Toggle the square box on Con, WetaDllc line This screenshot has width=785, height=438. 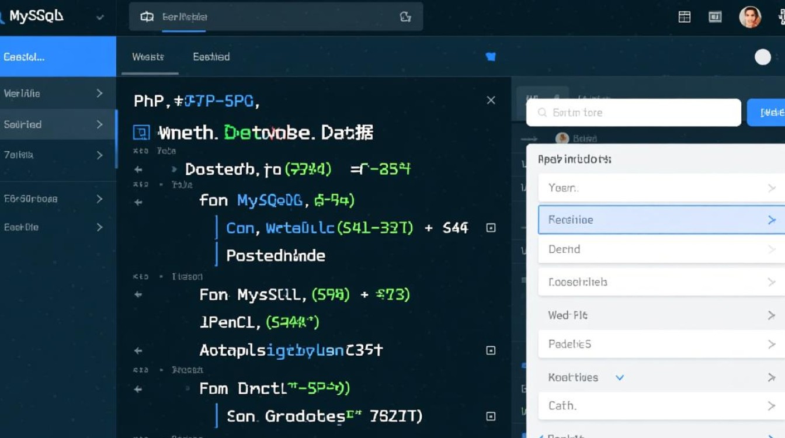(491, 228)
